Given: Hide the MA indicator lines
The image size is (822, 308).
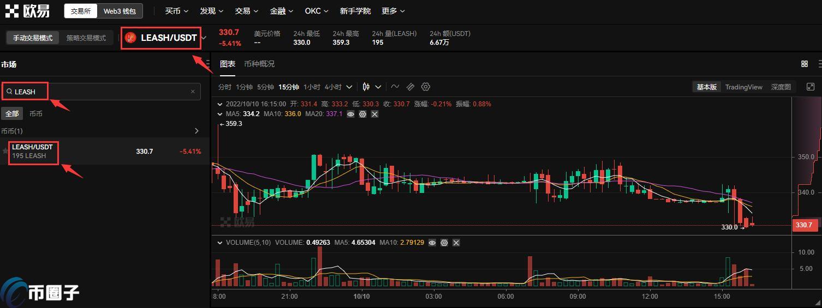Looking at the screenshot, I should pyautogui.click(x=350, y=114).
